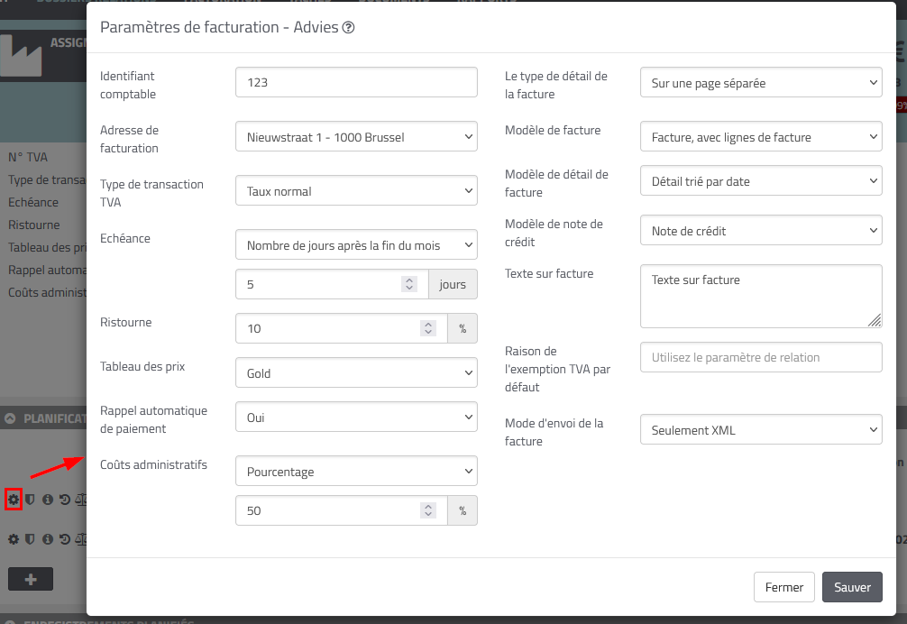Click info icon in lower planning row

(48, 539)
